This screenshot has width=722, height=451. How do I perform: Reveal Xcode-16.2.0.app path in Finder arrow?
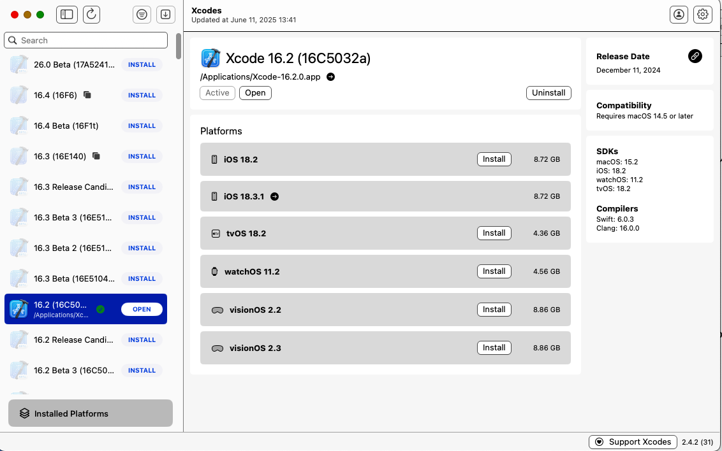330,77
